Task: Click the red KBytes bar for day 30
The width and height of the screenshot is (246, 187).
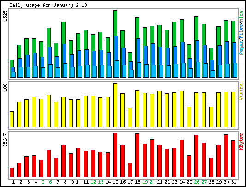Action: pos(226,156)
